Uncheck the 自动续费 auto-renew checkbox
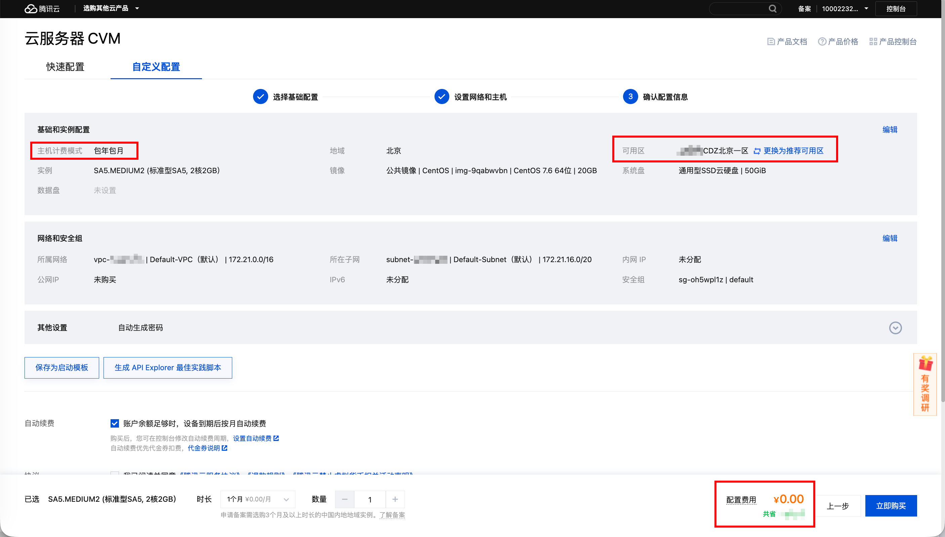945x537 pixels. tap(115, 424)
